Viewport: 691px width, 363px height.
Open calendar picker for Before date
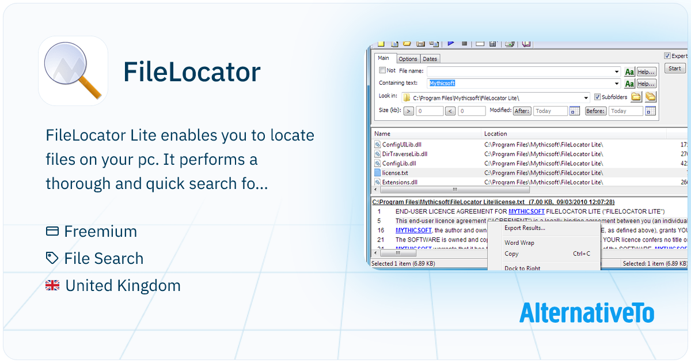[651, 111]
